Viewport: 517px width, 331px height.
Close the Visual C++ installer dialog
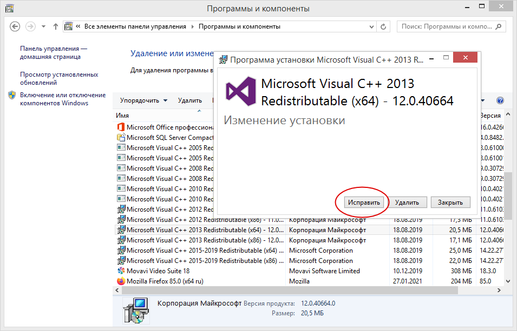[x=465, y=58]
